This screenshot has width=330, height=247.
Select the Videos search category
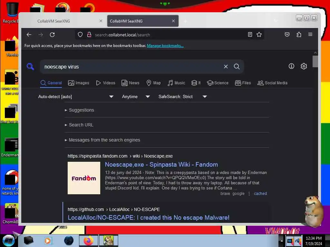[x=105, y=83]
